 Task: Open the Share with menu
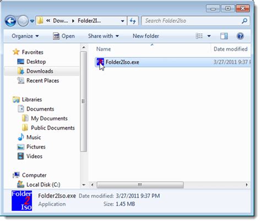click(104, 36)
